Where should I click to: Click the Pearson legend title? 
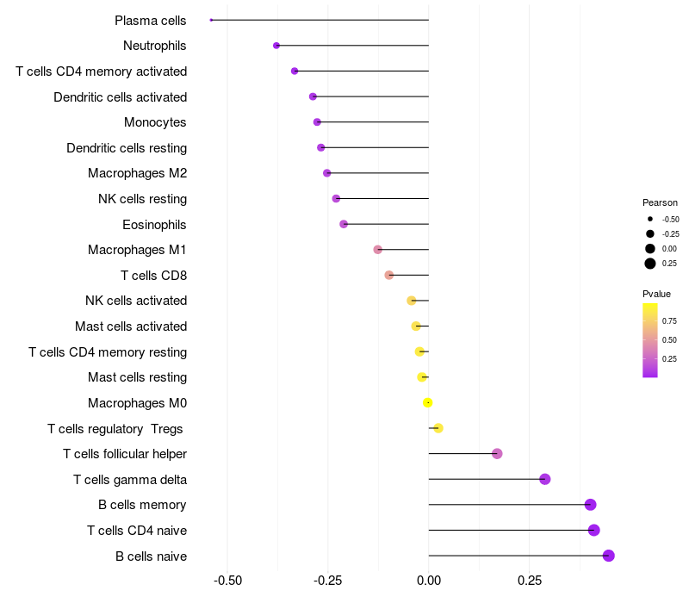point(660,202)
